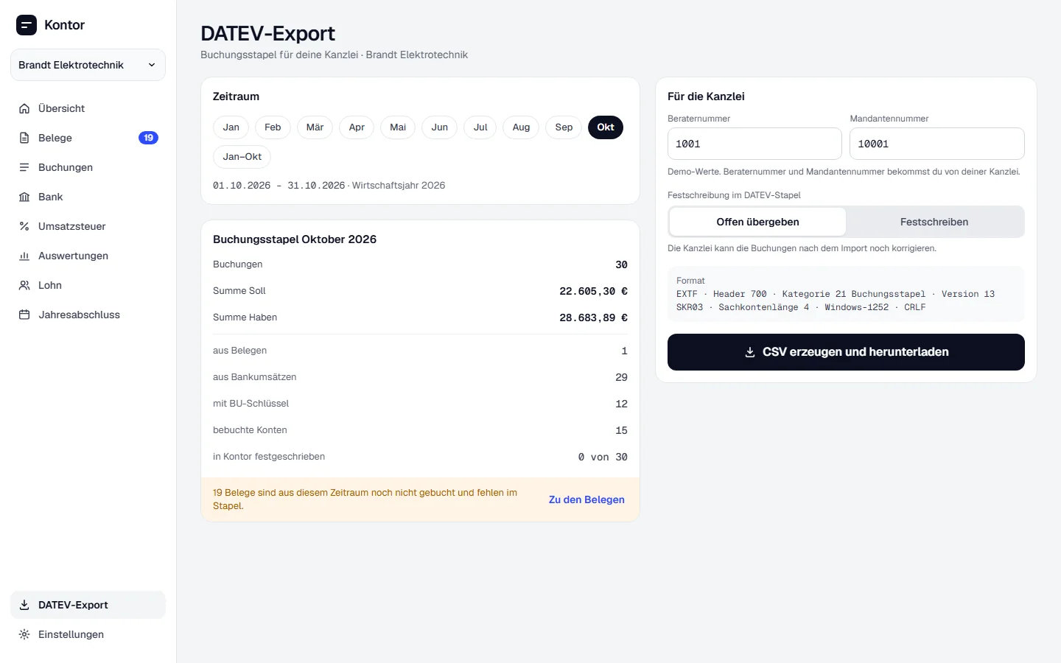Click the Format info text starting EXTF
The width and height of the screenshot is (1061, 663).
click(x=836, y=301)
